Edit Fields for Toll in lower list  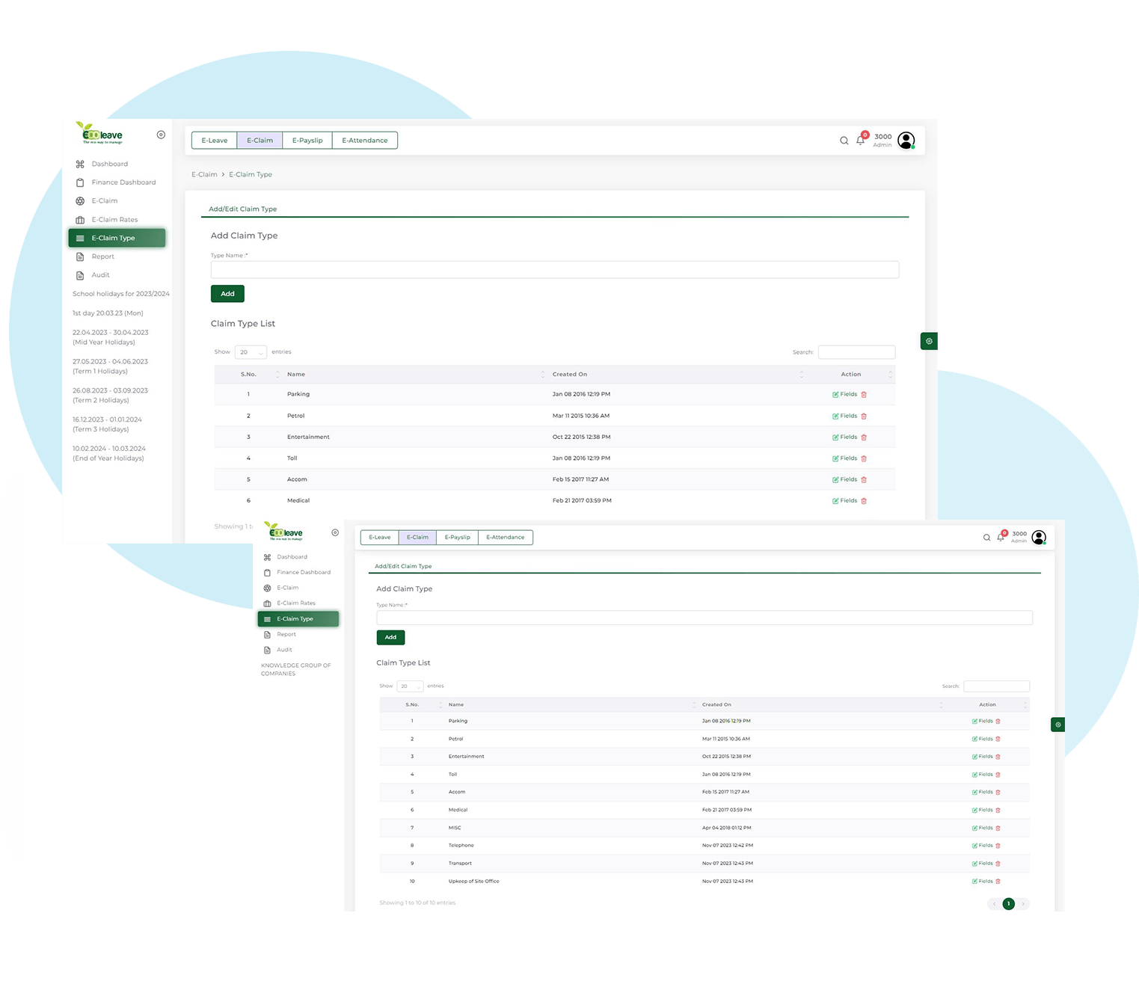click(x=983, y=775)
